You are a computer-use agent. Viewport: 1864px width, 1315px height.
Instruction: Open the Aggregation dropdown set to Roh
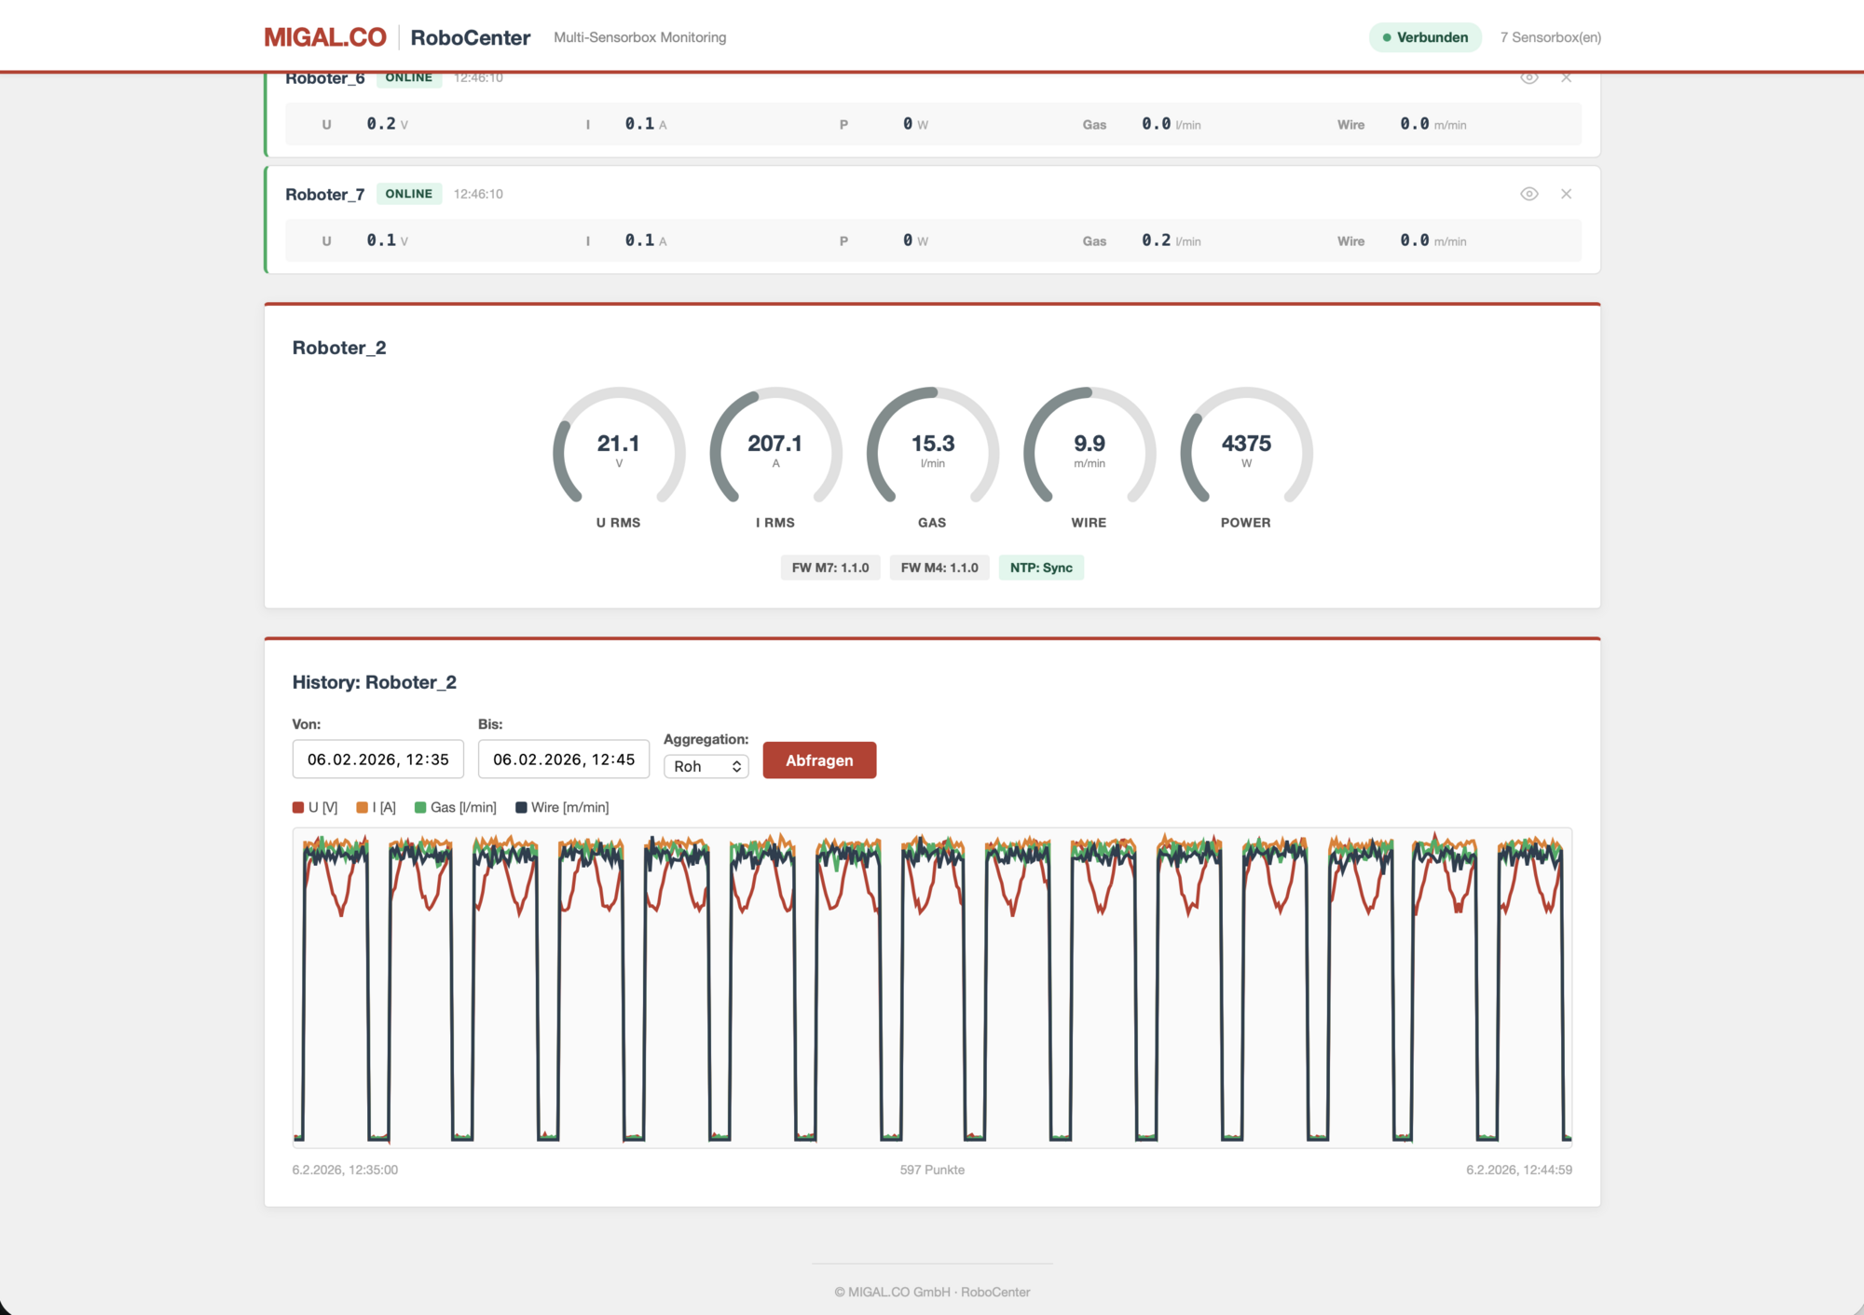(706, 766)
